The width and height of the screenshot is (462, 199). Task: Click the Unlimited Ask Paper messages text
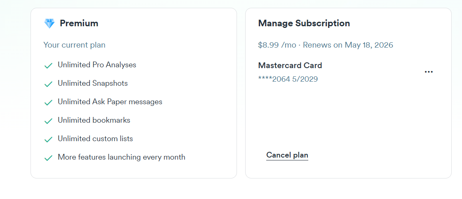pos(110,102)
